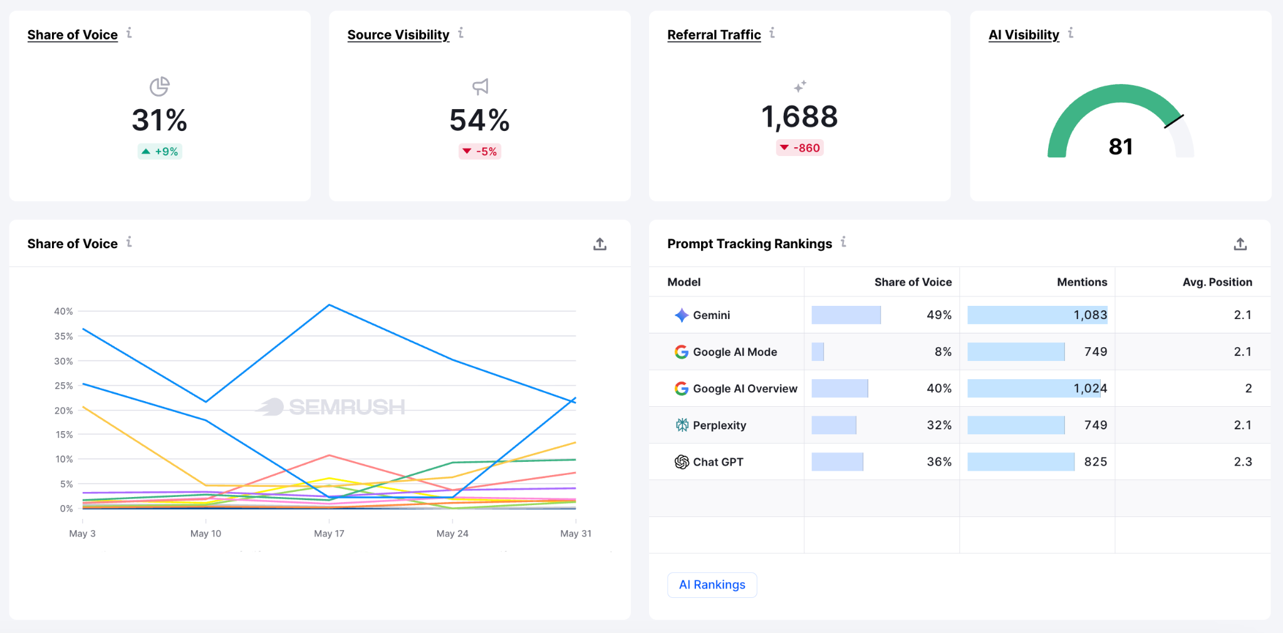The image size is (1283, 633).
Task: Select the Perplexity model name
Action: click(720, 426)
